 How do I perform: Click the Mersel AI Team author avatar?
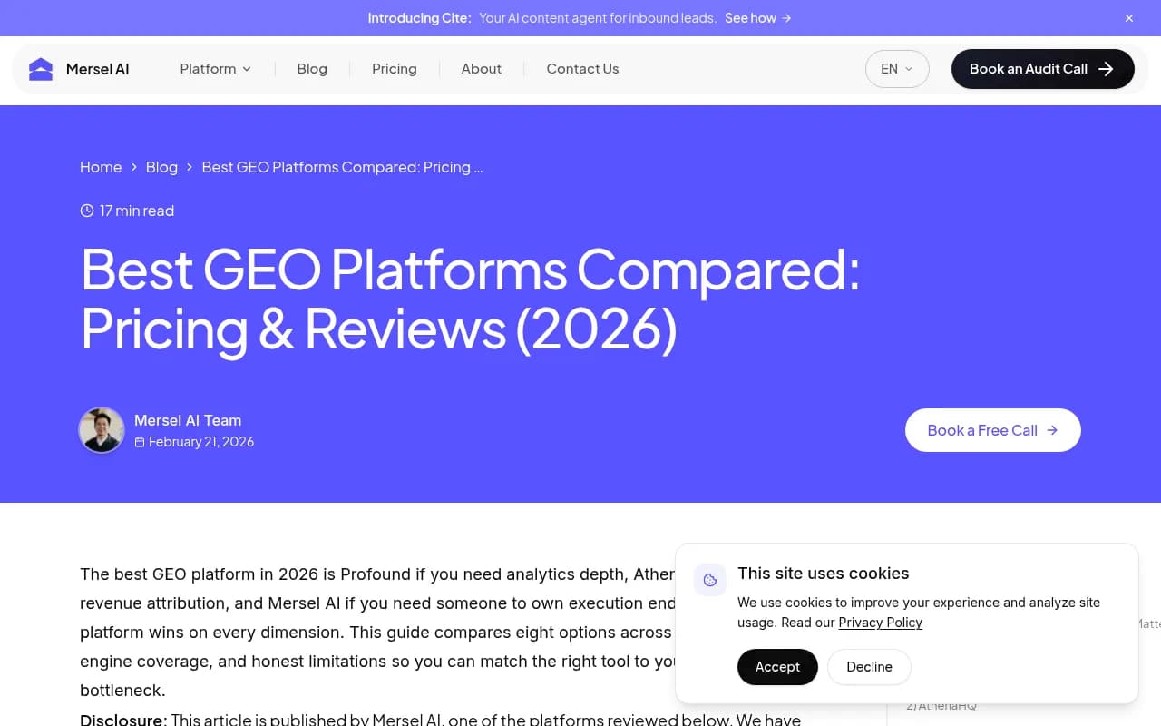coord(102,430)
